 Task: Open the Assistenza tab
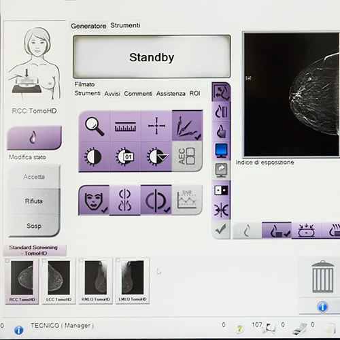tap(171, 94)
